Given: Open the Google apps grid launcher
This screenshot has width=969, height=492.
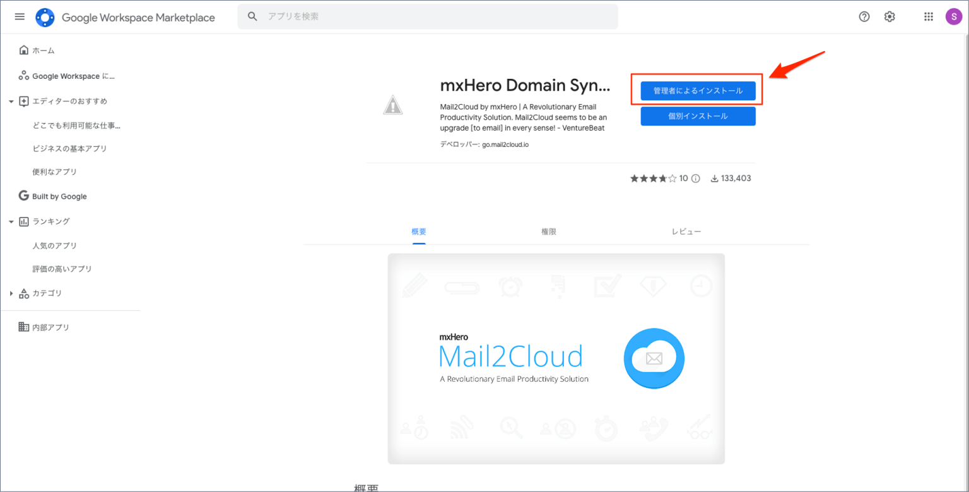Looking at the screenshot, I should pyautogui.click(x=928, y=16).
